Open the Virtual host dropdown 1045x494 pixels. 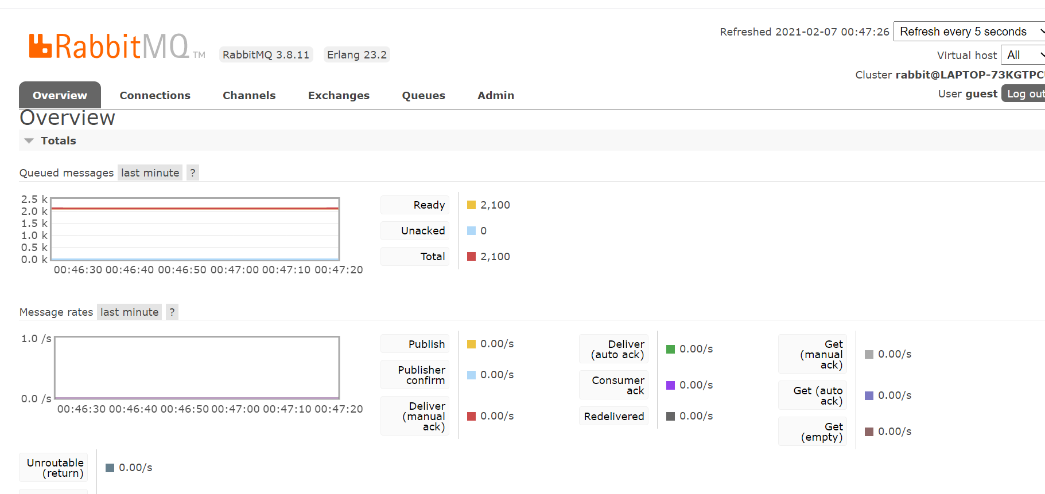(x=1023, y=55)
